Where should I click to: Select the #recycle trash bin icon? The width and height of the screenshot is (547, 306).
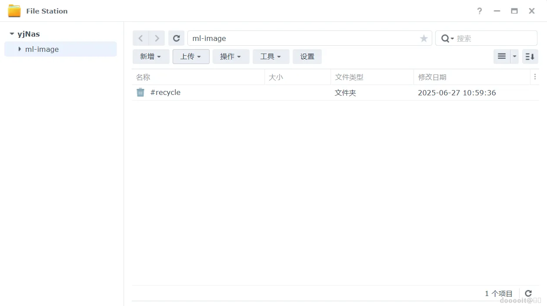[140, 92]
